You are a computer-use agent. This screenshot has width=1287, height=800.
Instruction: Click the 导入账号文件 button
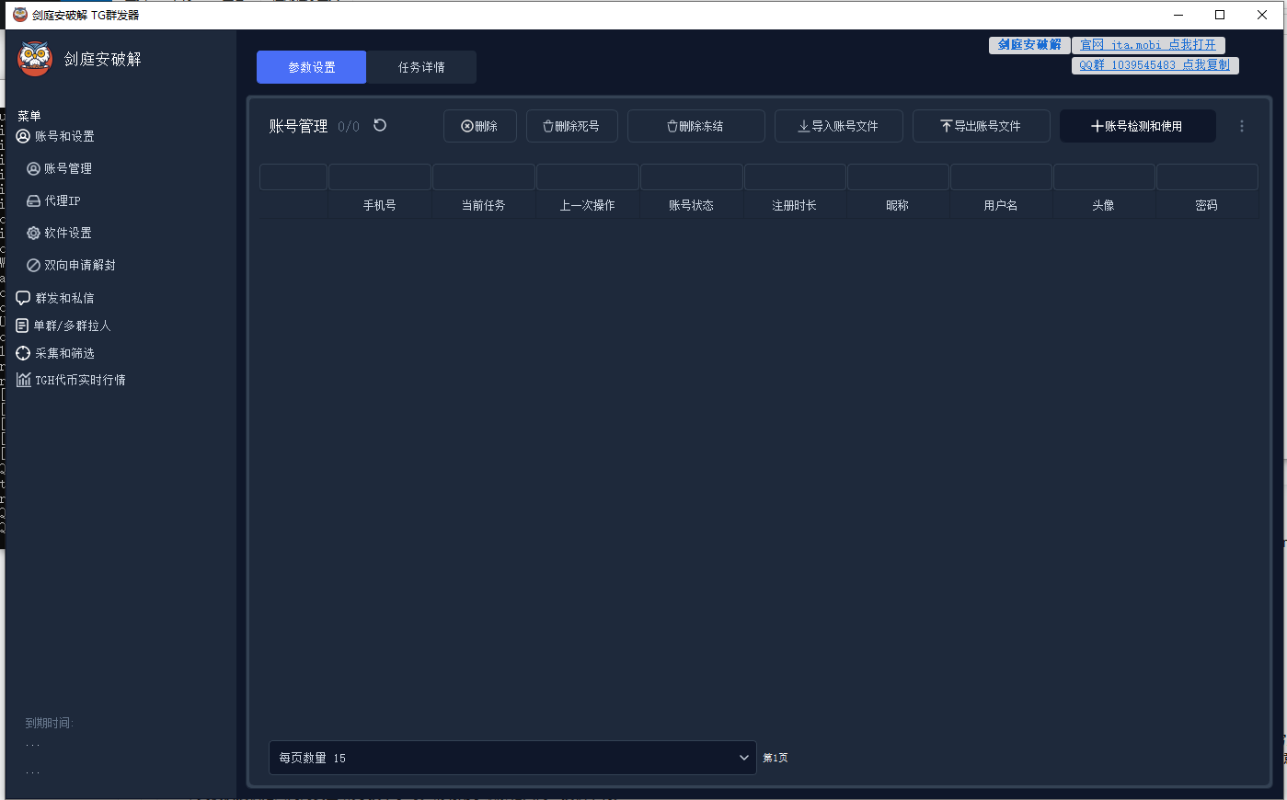838,126
